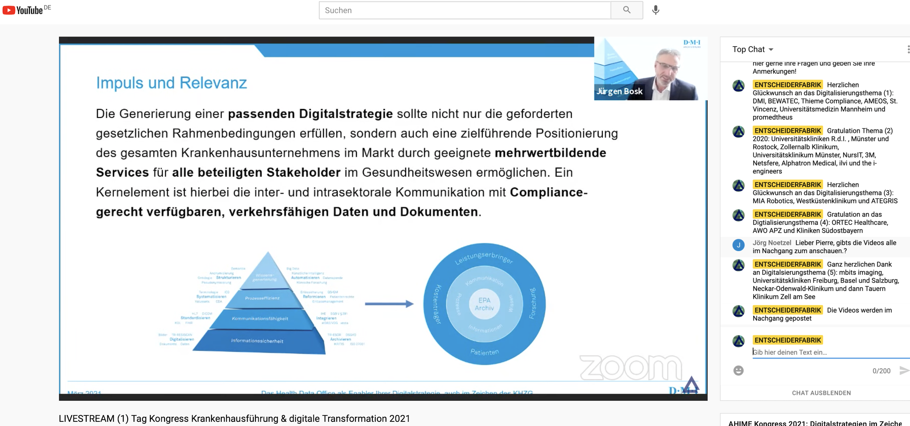Click the chat text input field

tap(831, 352)
